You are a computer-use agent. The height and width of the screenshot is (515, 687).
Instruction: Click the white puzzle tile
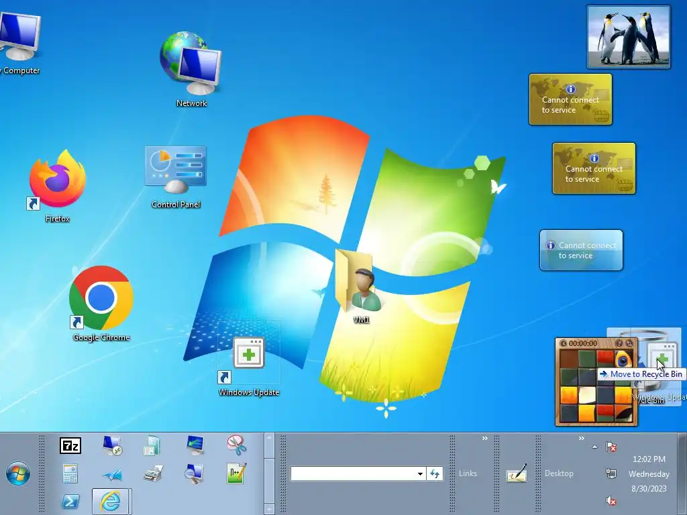pyautogui.click(x=587, y=396)
